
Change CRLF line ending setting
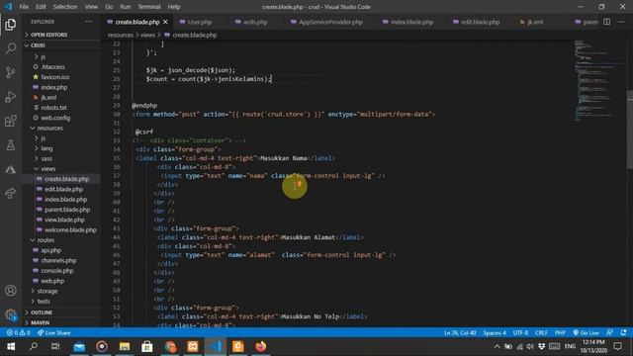(541, 333)
